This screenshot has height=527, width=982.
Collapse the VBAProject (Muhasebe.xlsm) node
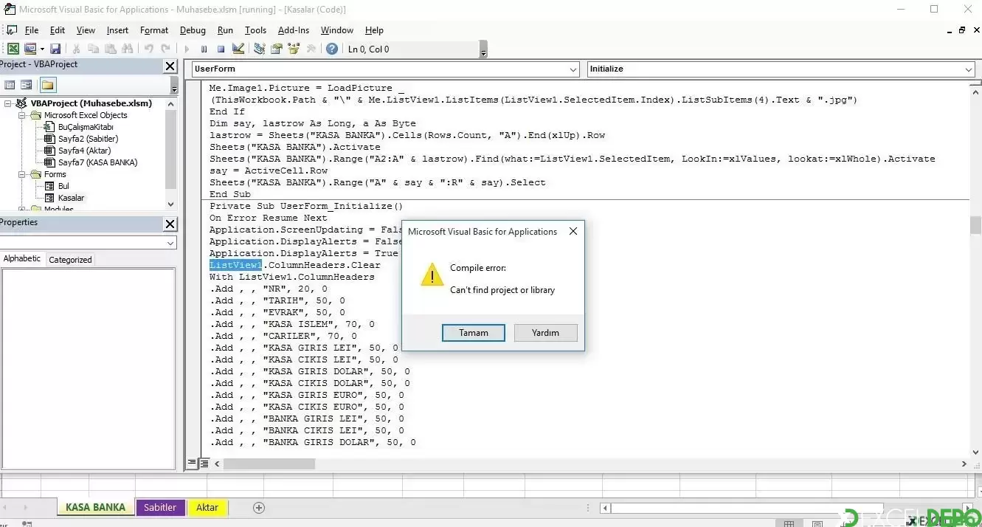pos(8,103)
